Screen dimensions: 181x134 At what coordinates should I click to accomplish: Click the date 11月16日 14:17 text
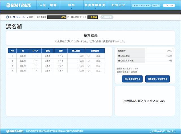point(19,17)
